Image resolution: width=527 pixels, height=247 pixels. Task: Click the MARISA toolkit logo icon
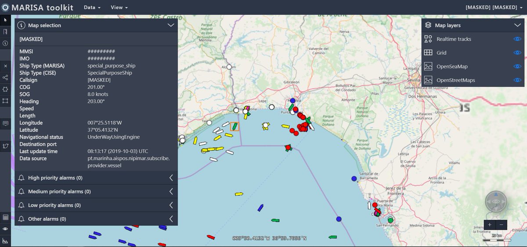5,7
